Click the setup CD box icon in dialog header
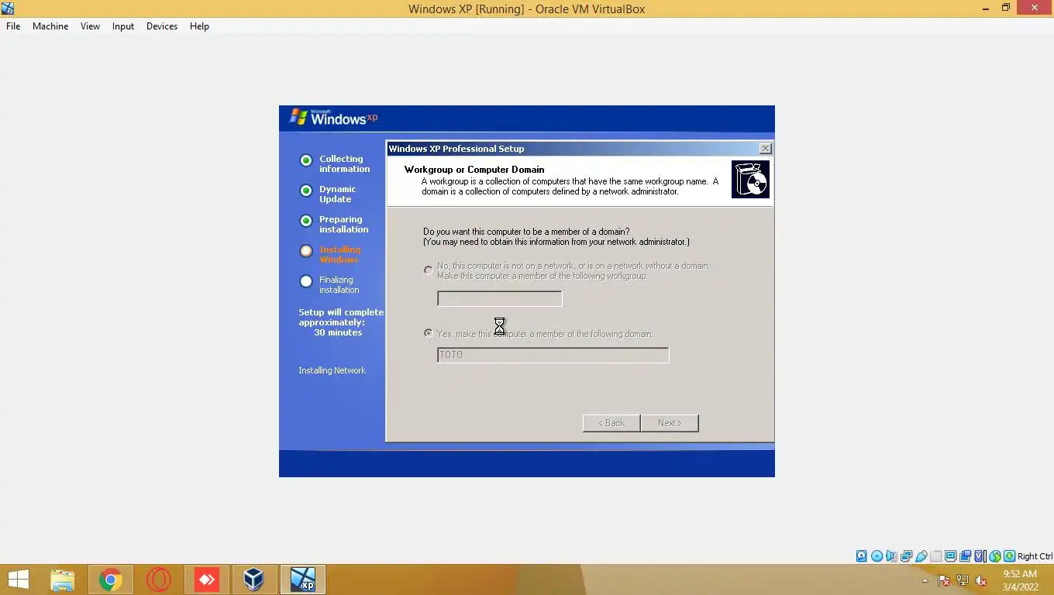The image size is (1054, 595). (x=750, y=180)
